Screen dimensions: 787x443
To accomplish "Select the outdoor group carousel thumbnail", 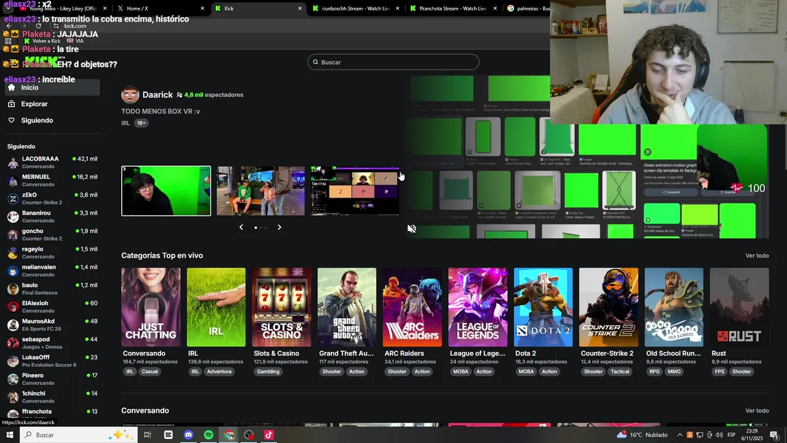I will pyautogui.click(x=261, y=191).
